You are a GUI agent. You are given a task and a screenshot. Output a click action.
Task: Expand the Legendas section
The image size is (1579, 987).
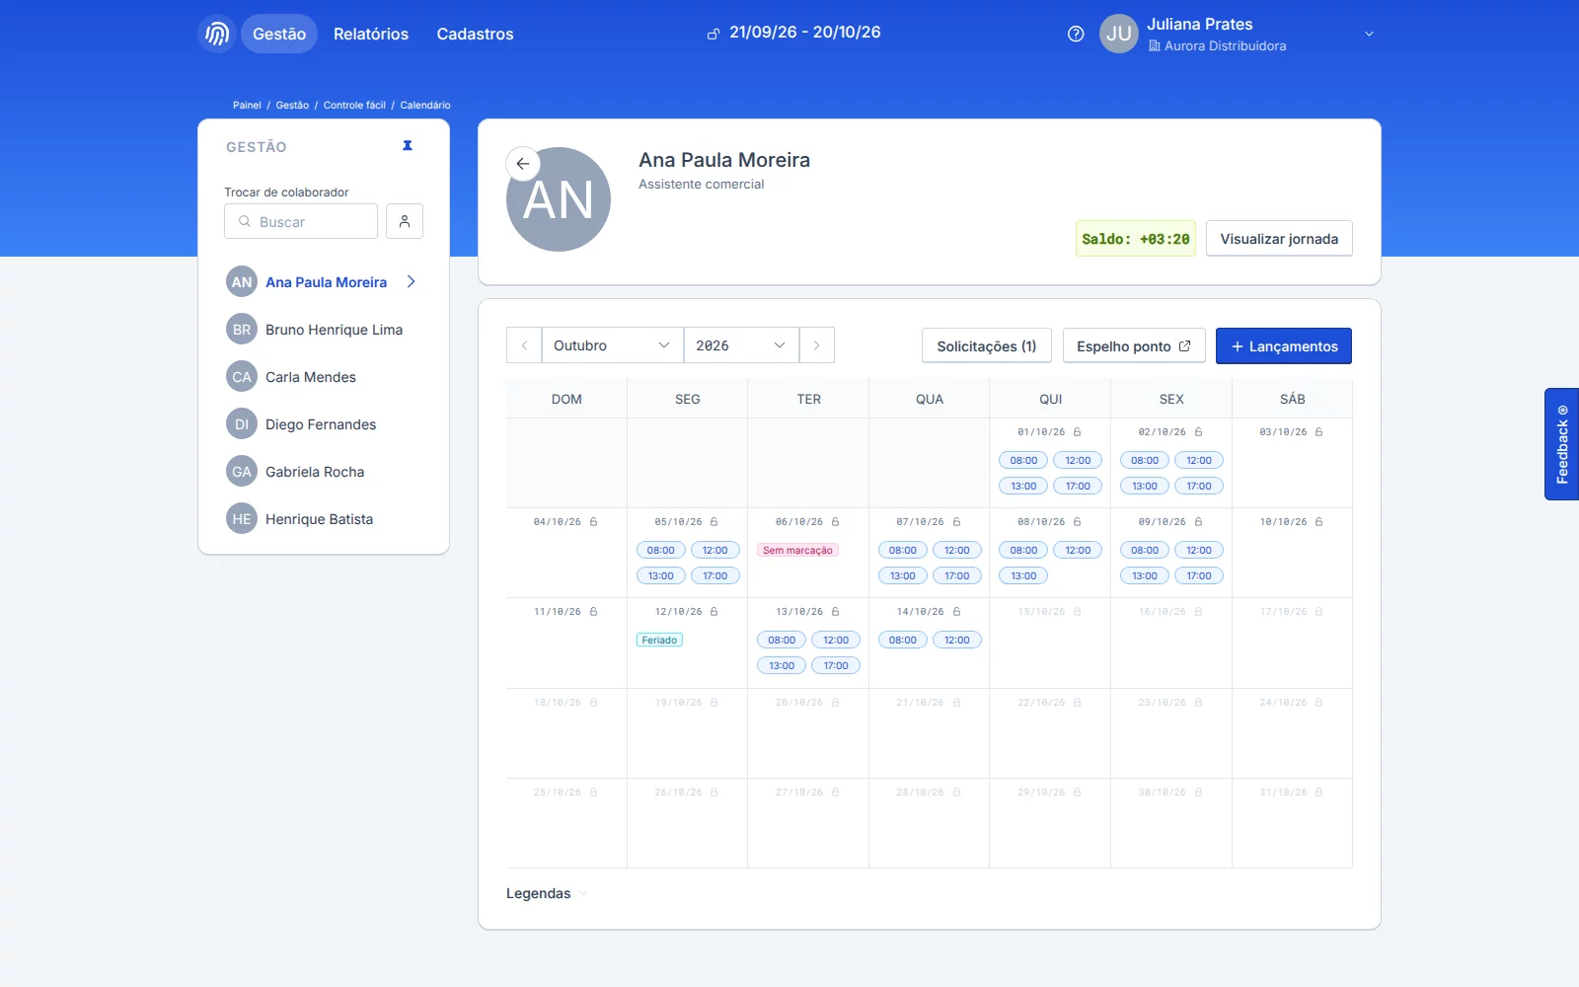[x=547, y=893]
